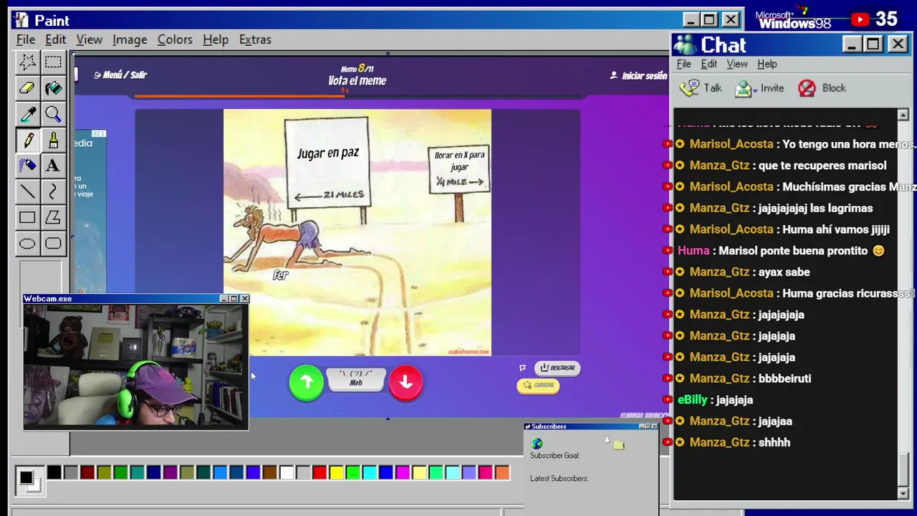This screenshot has height=516, width=917.
Task: Activate the Pick Color eyedropper tool
Action: click(27, 114)
